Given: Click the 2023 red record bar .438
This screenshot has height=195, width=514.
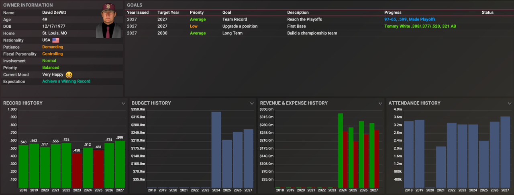Looking at the screenshot, I should tap(77, 170).
